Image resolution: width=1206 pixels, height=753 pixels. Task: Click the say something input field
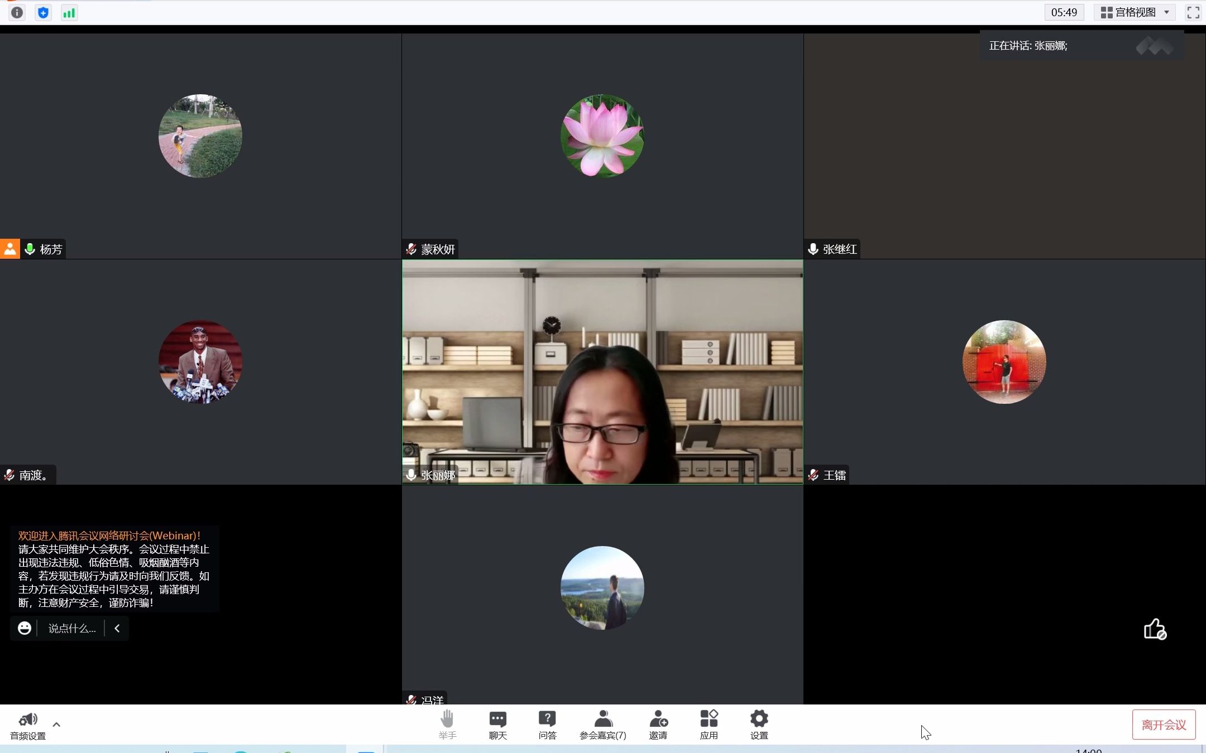point(71,627)
